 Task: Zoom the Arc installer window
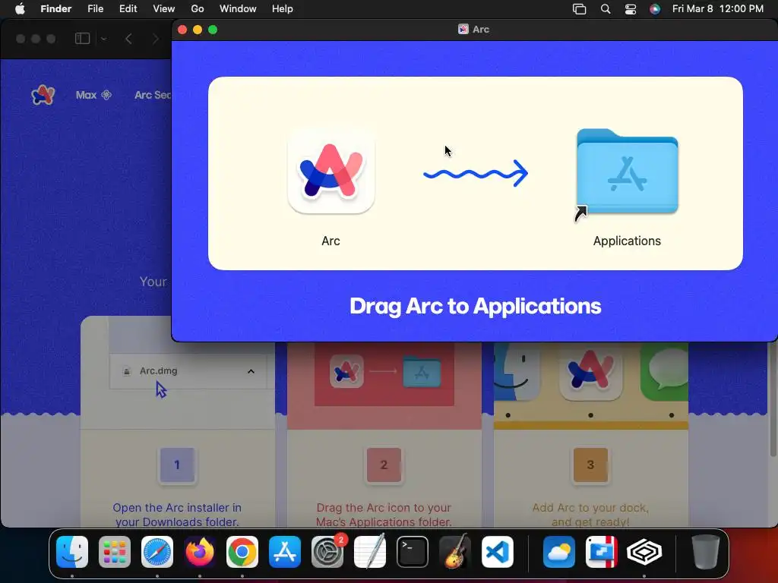(213, 30)
